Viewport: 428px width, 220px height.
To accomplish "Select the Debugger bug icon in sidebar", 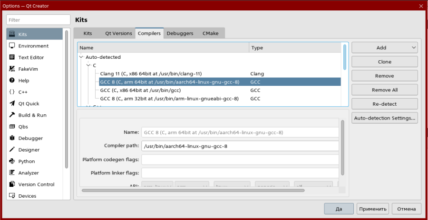I will click(12, 138).
